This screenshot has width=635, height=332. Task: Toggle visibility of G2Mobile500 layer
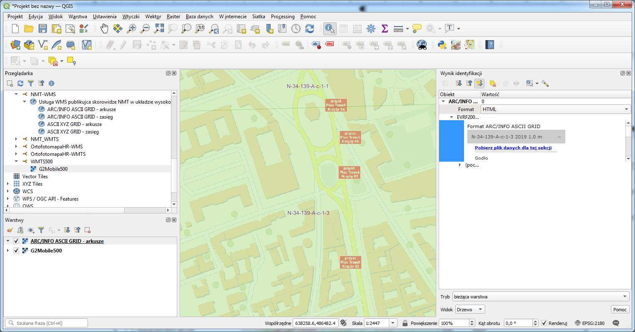pos(16,251)
